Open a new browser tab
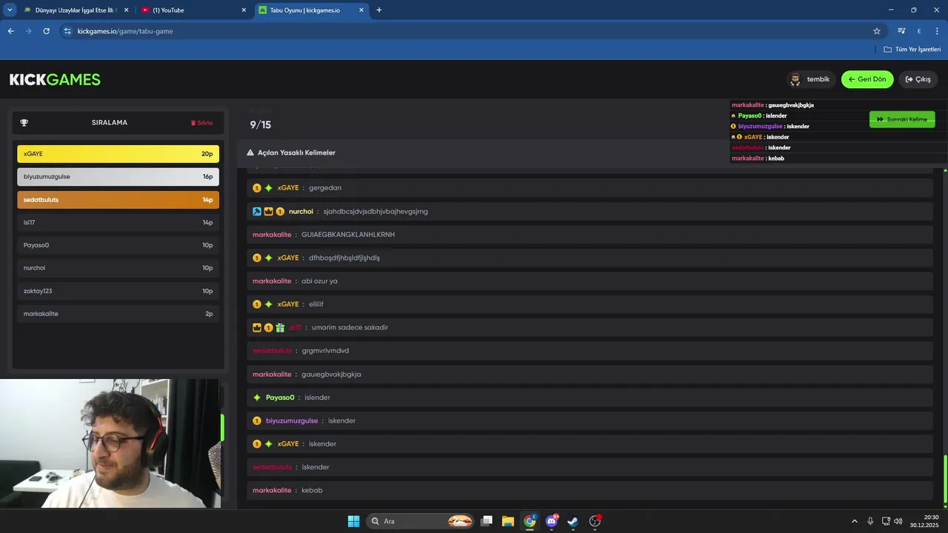 pos(379,10)
